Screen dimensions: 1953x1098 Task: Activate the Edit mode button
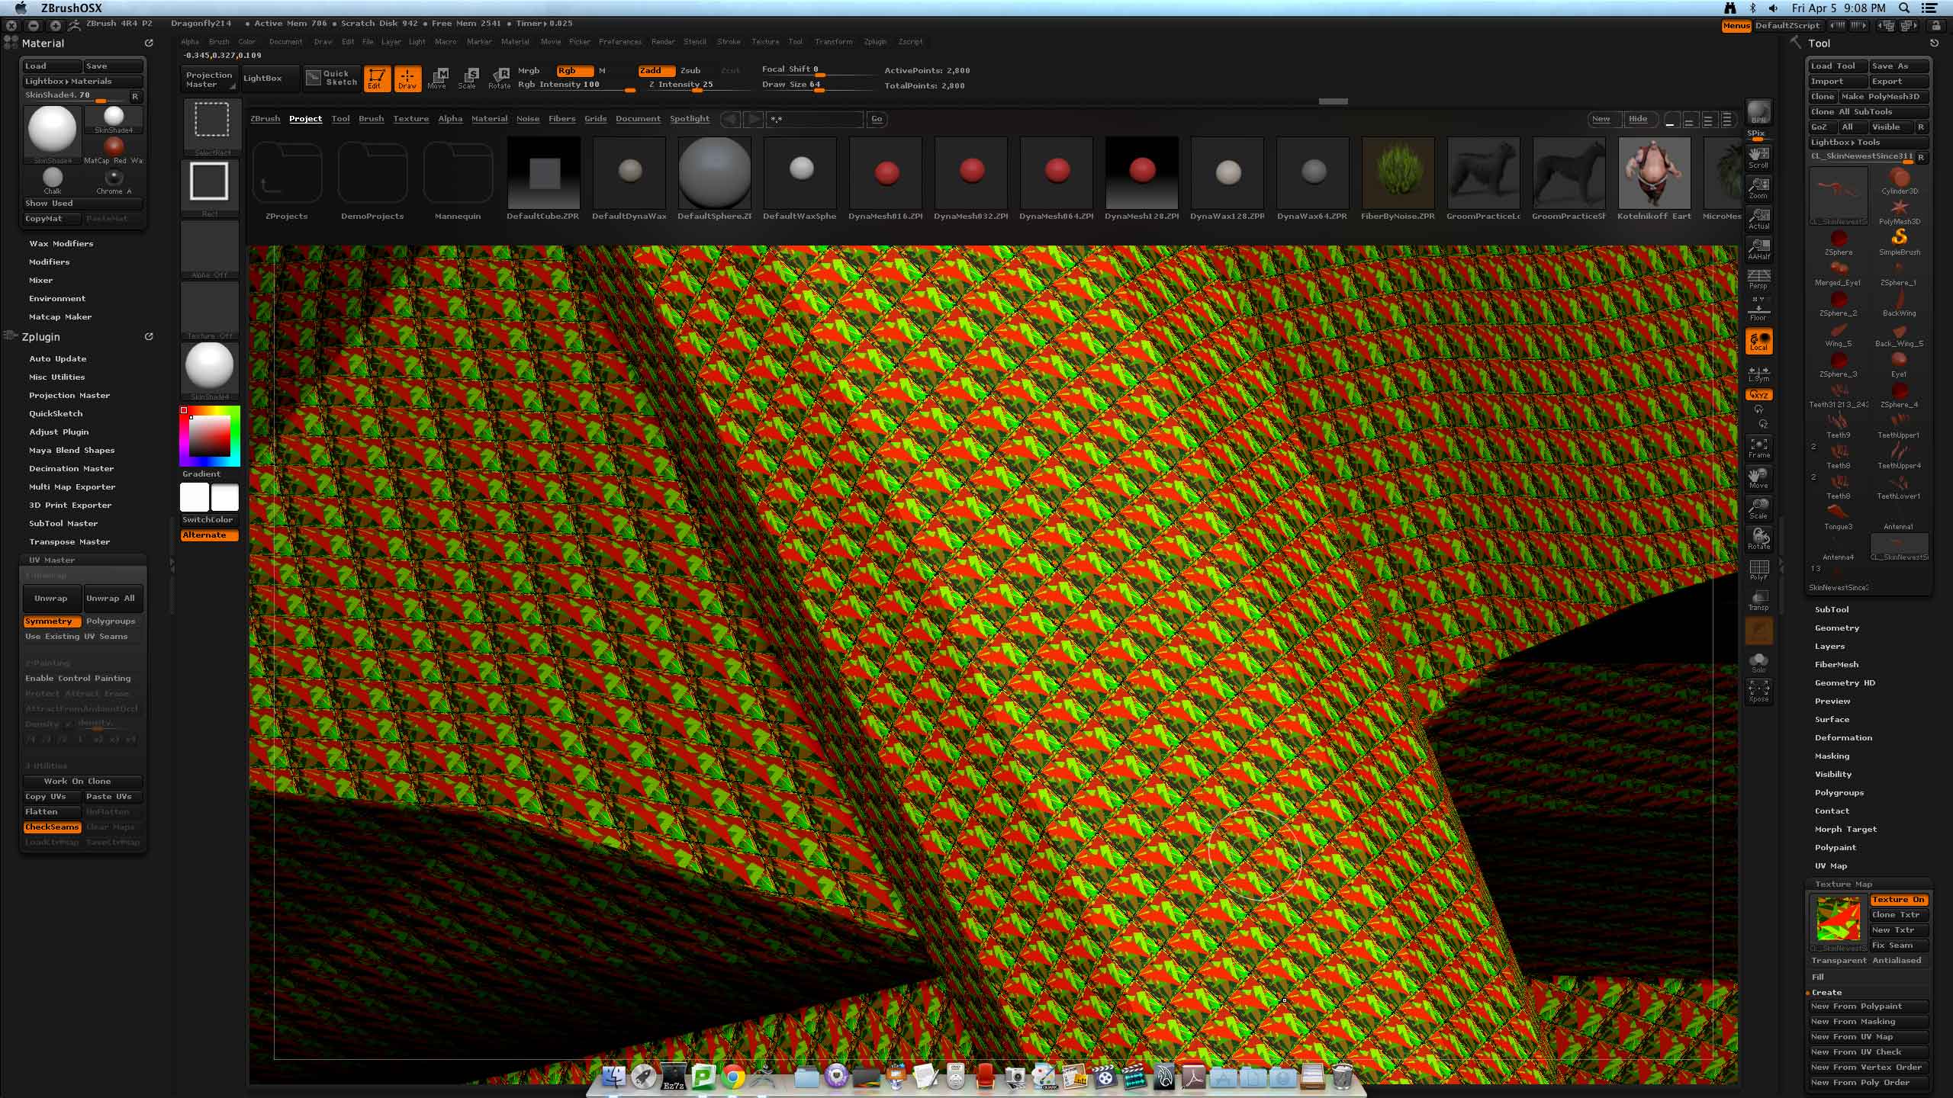point(376,79)
